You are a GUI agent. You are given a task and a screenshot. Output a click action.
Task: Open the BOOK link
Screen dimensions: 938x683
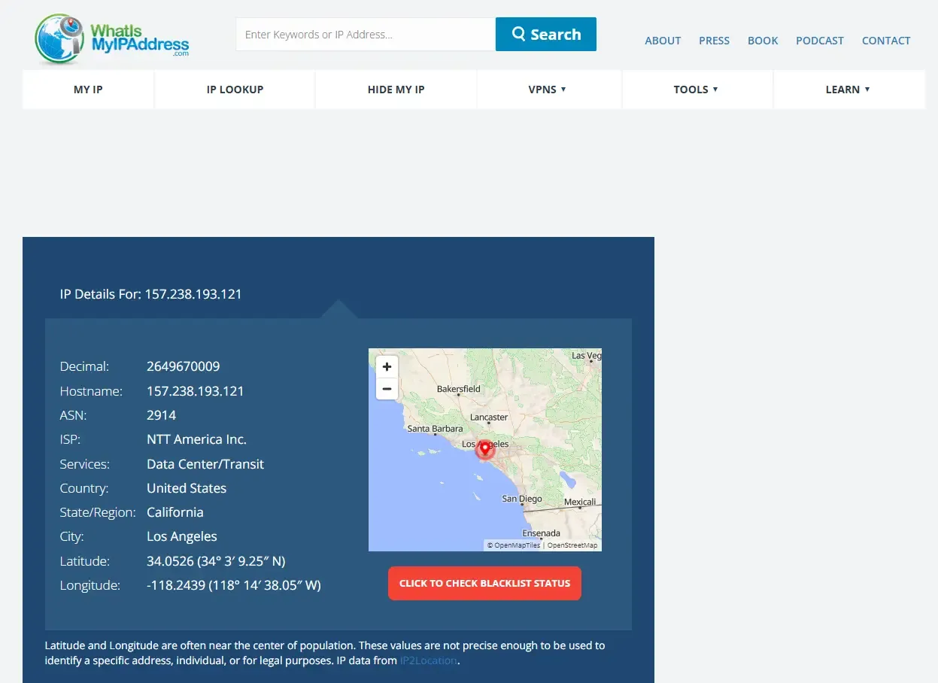763,41
